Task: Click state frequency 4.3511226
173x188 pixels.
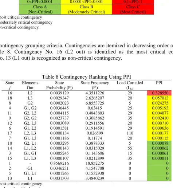Action: click(x=95, y=93)
